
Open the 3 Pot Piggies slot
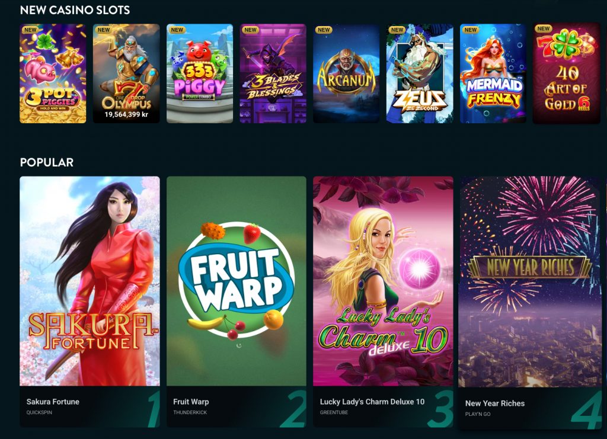point(53,73)
